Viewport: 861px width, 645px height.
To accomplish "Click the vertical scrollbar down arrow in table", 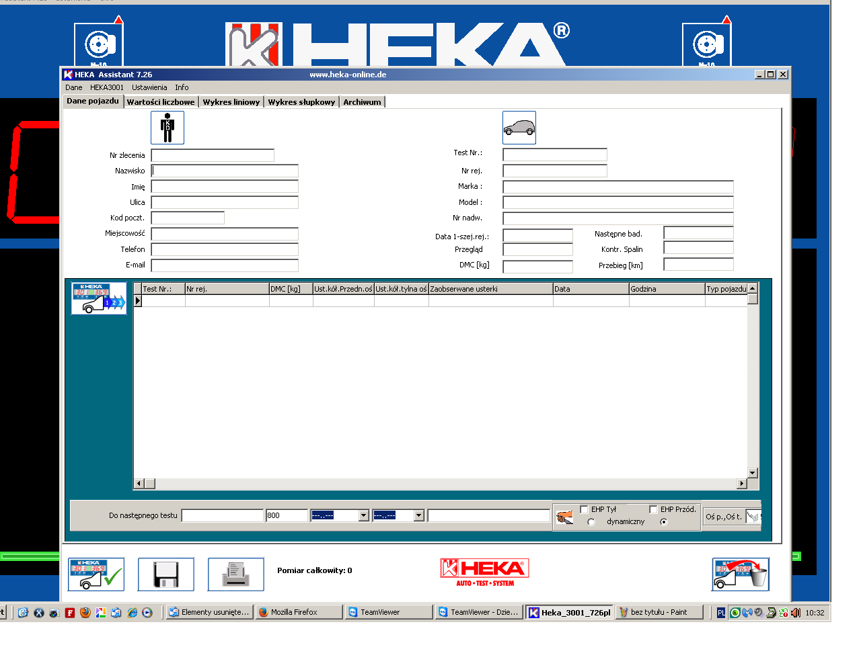I will (x=753, y=473).
